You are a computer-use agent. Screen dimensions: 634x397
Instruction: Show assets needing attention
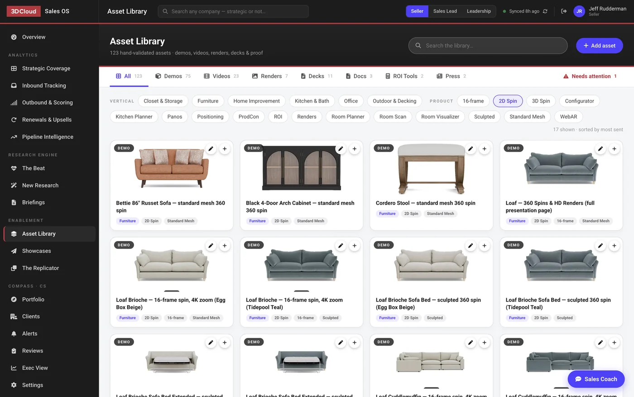pos(590,76)
